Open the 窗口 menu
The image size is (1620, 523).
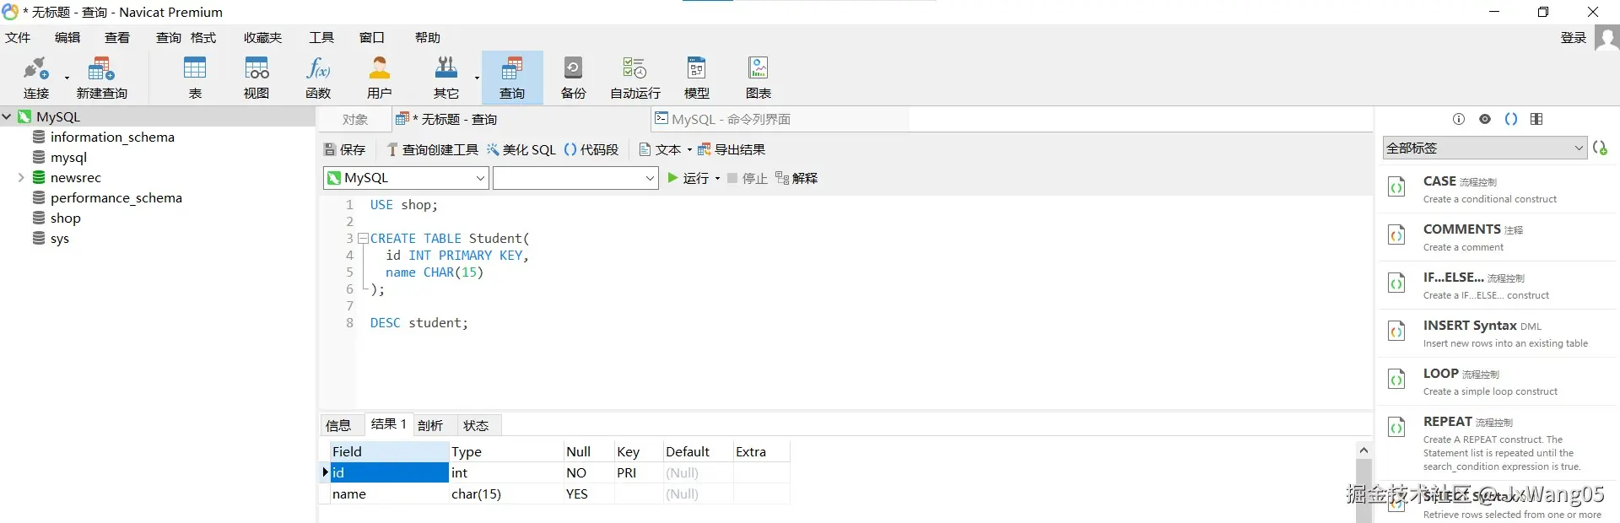(372, 38)
